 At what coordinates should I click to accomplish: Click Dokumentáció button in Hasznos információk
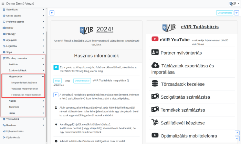click(x=82, y=81)
